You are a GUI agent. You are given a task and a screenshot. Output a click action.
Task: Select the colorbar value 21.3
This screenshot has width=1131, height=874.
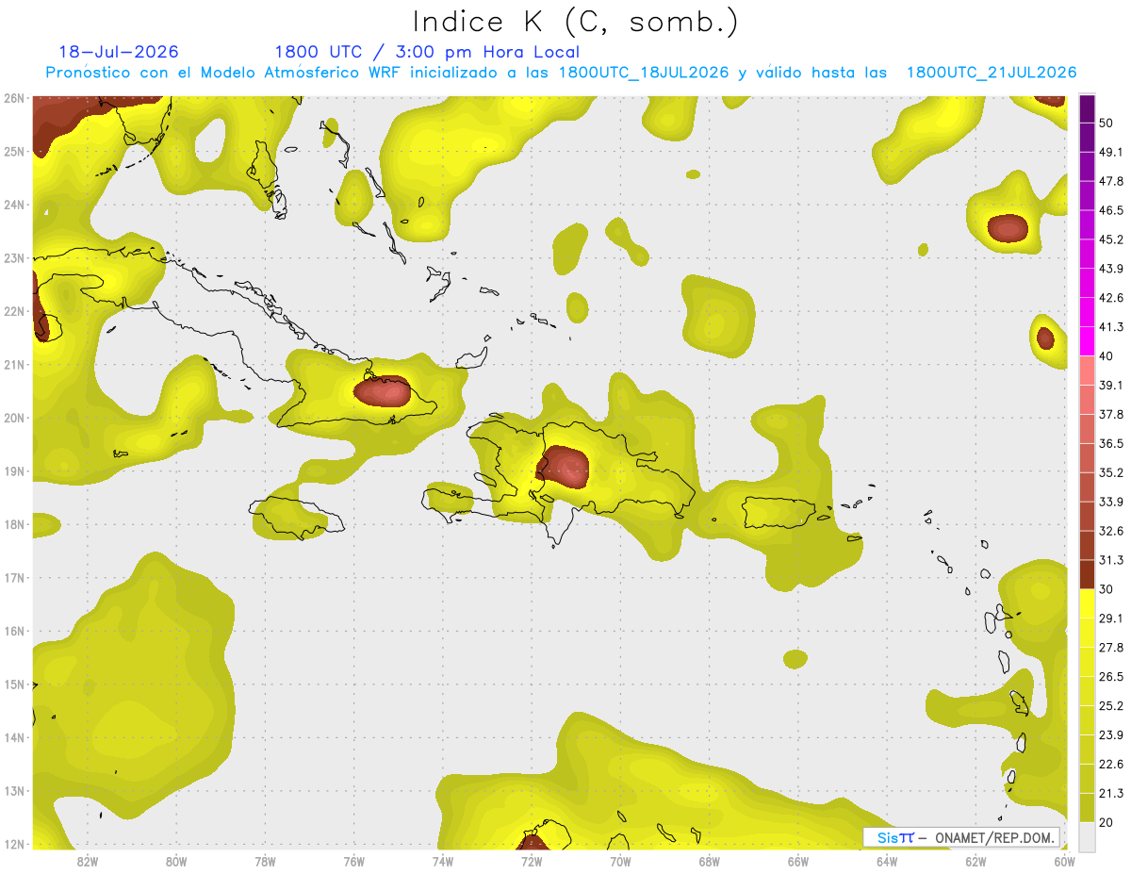tap(1111, 793)
